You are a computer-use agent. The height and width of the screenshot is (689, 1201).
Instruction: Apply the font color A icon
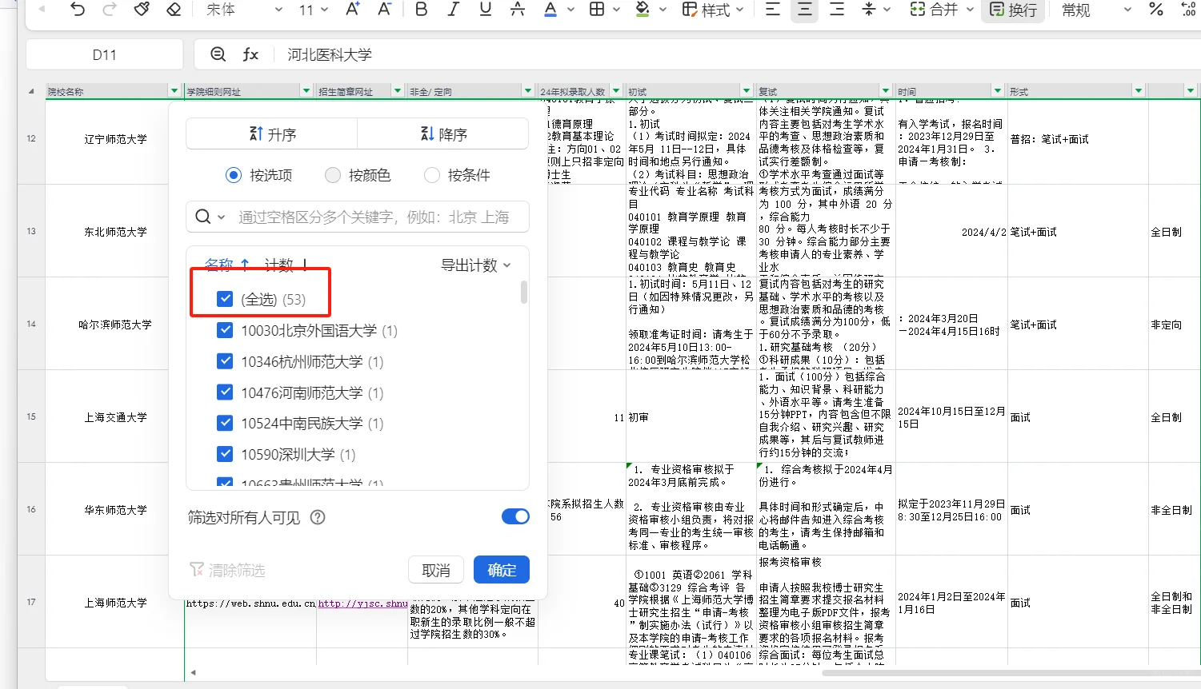(550, 10)
